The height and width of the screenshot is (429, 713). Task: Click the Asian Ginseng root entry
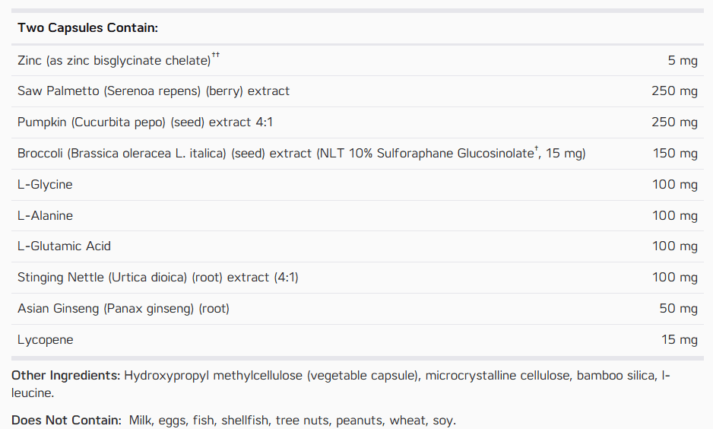[x=123, y=309]
